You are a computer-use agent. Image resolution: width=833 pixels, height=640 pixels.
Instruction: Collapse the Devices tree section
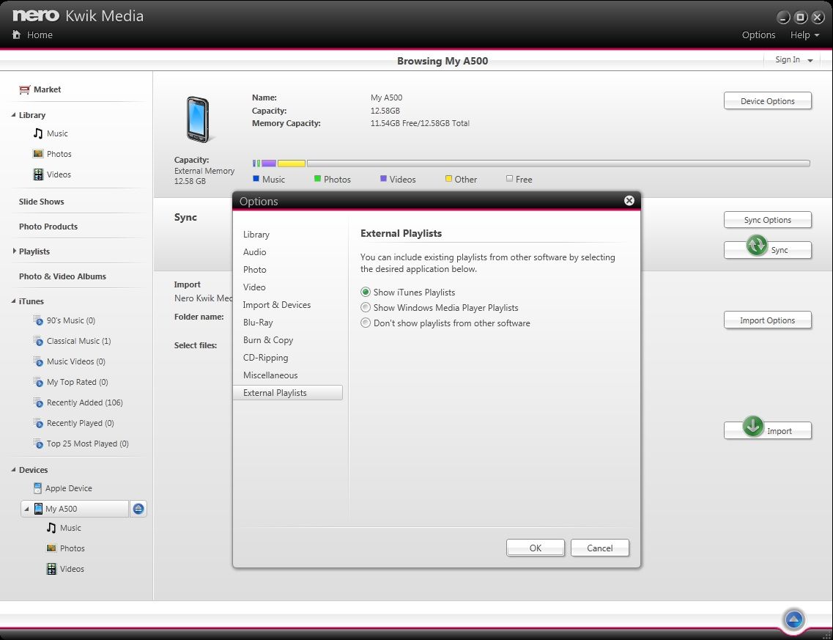(x=14, y=470)
